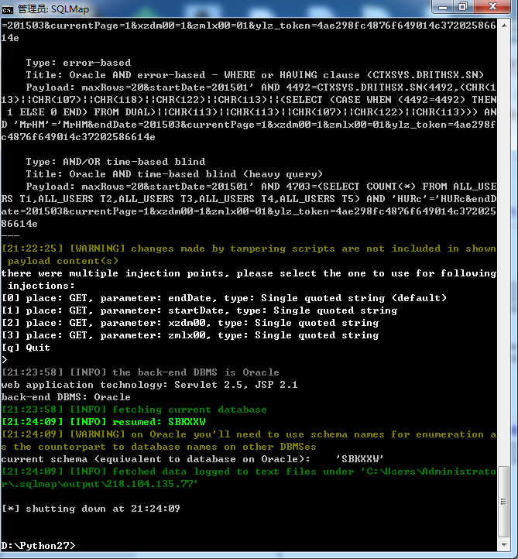Click 'web application technology: Servlet 2.5' line

(149, 385)
